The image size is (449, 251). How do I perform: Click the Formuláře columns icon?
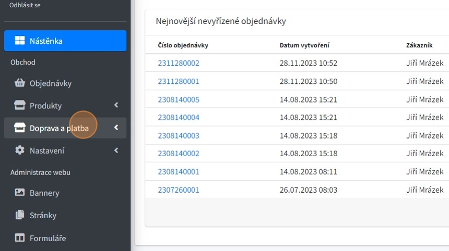pos(20,238)
